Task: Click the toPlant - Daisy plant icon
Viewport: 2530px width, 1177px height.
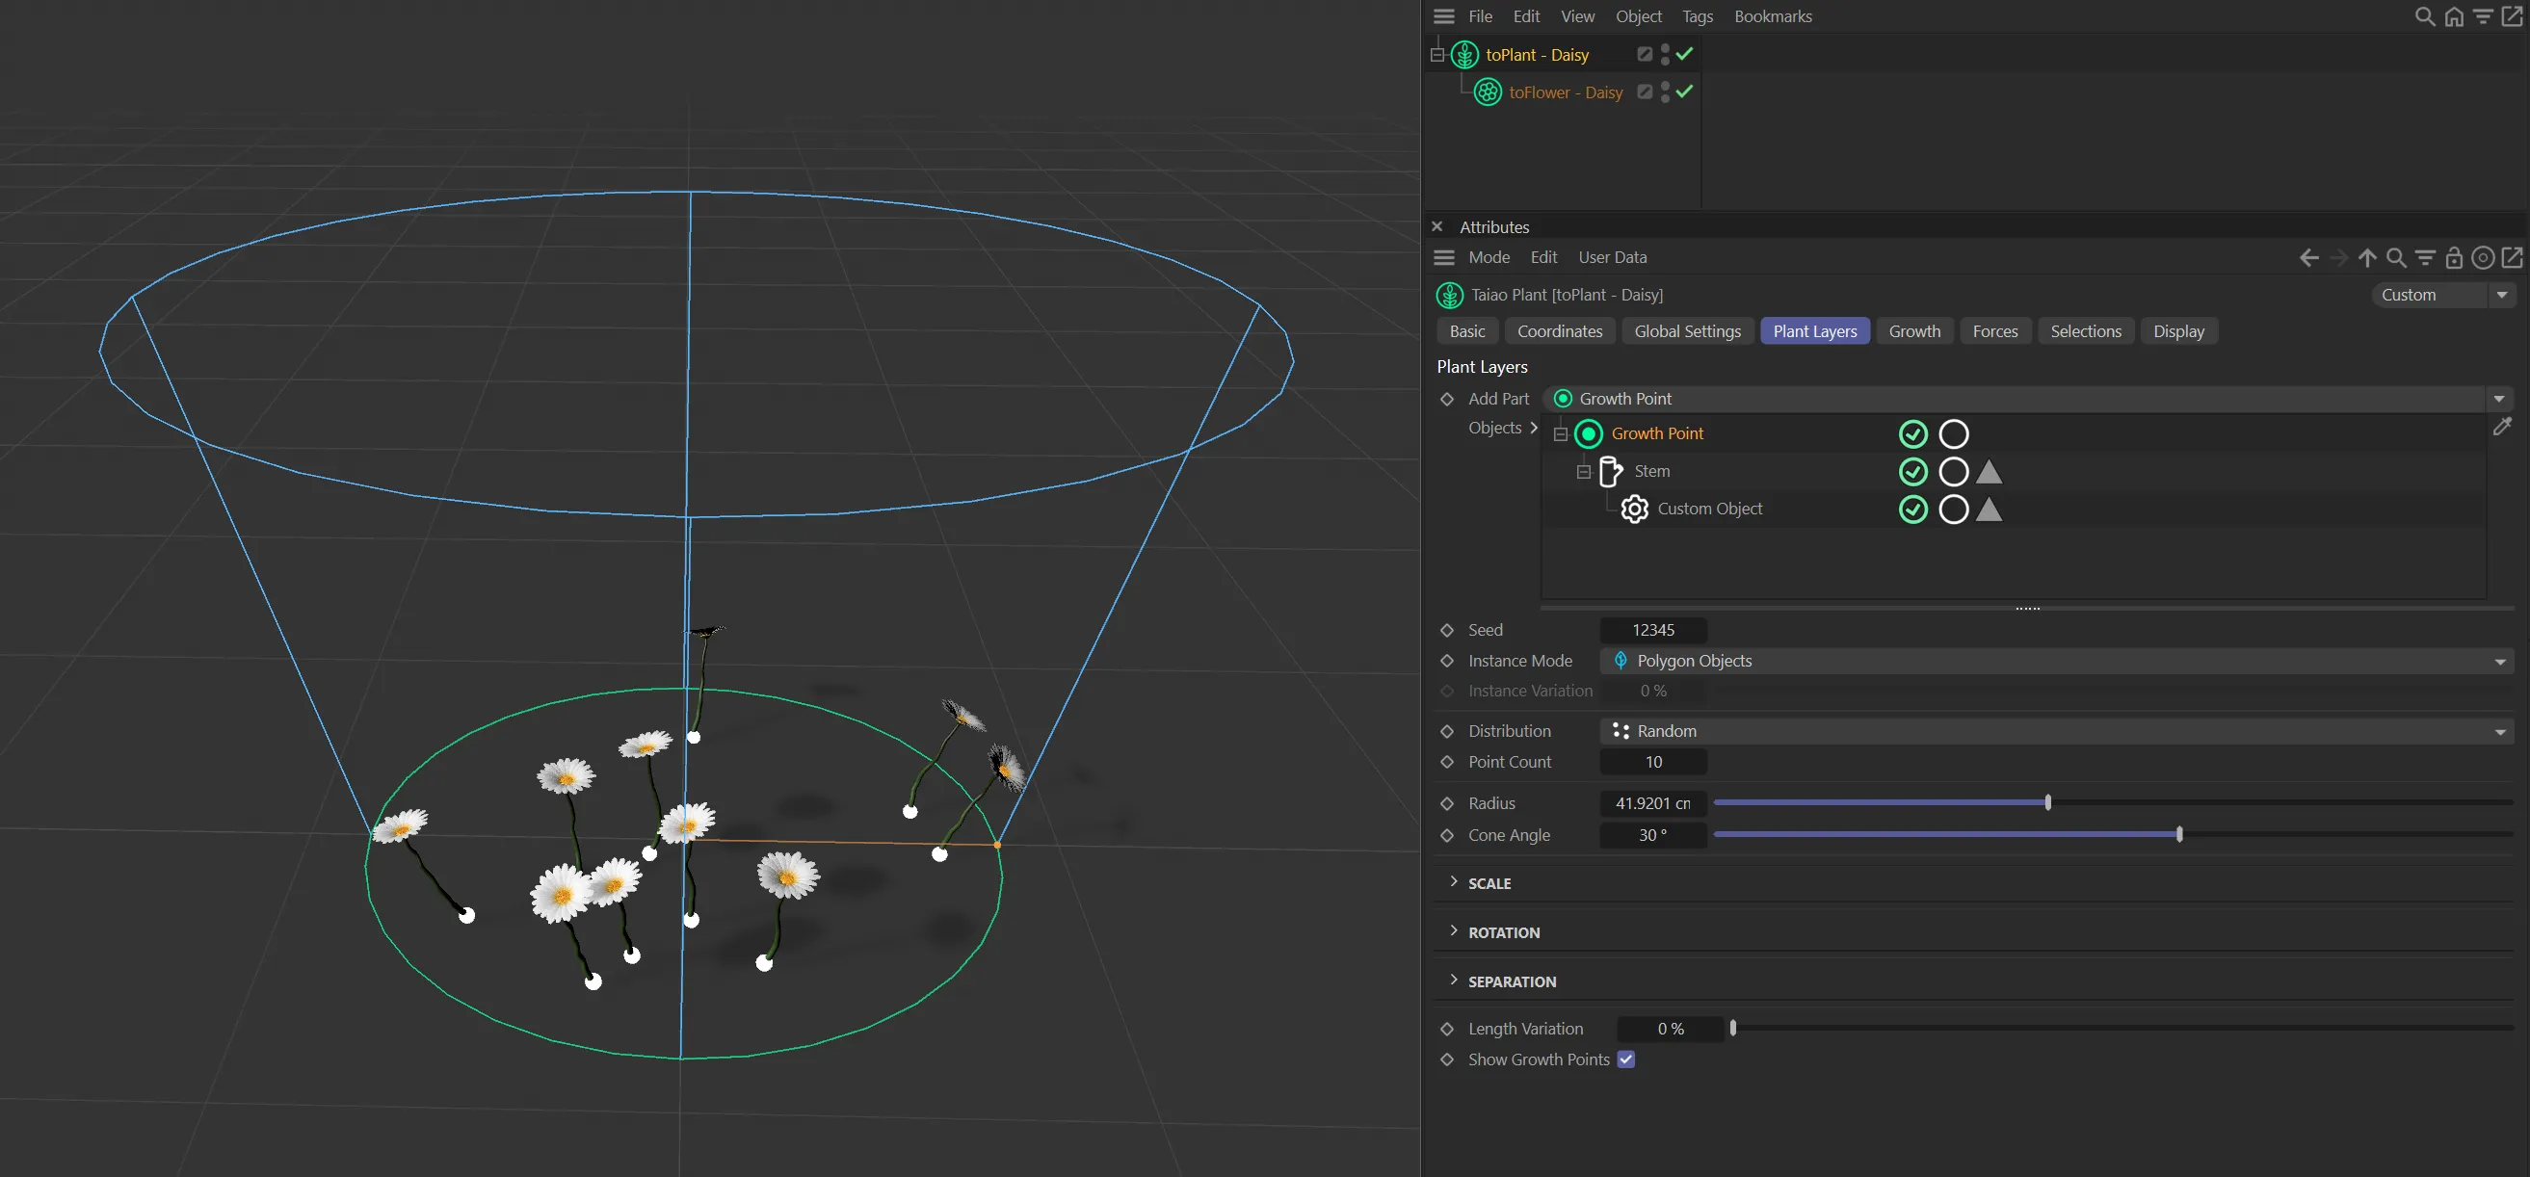Action: [x=1464, y=55]
